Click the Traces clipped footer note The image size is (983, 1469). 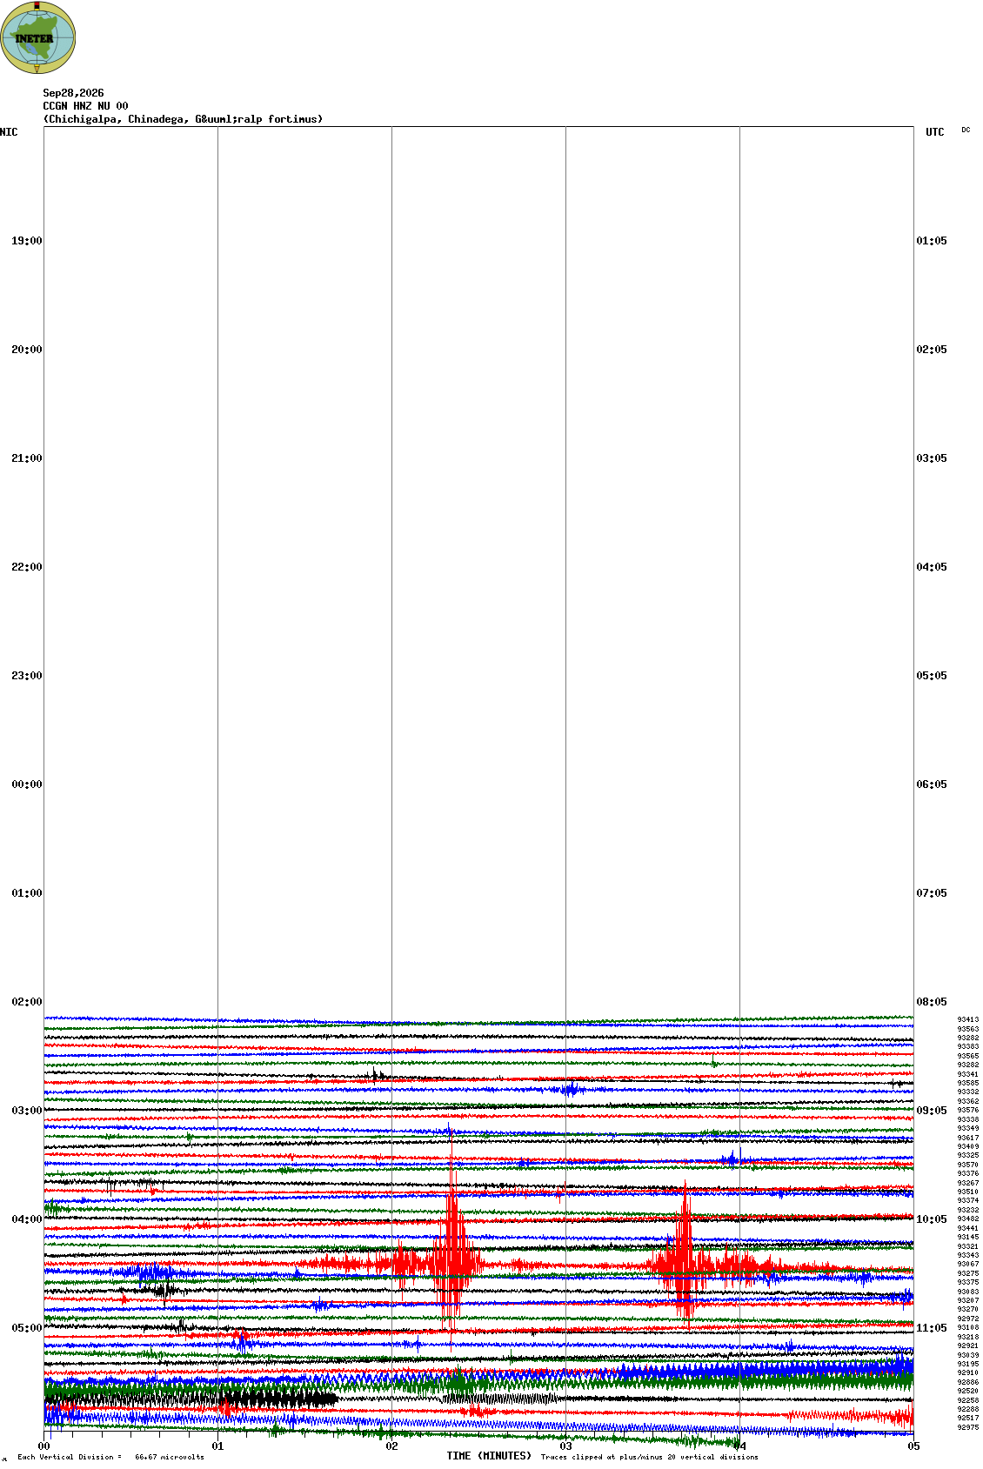(x=649, y=1457)
